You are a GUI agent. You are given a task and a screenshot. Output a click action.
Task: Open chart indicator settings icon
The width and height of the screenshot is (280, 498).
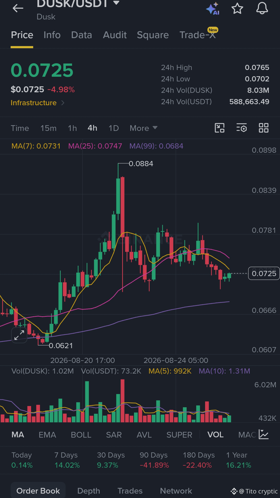click(242, 128)
